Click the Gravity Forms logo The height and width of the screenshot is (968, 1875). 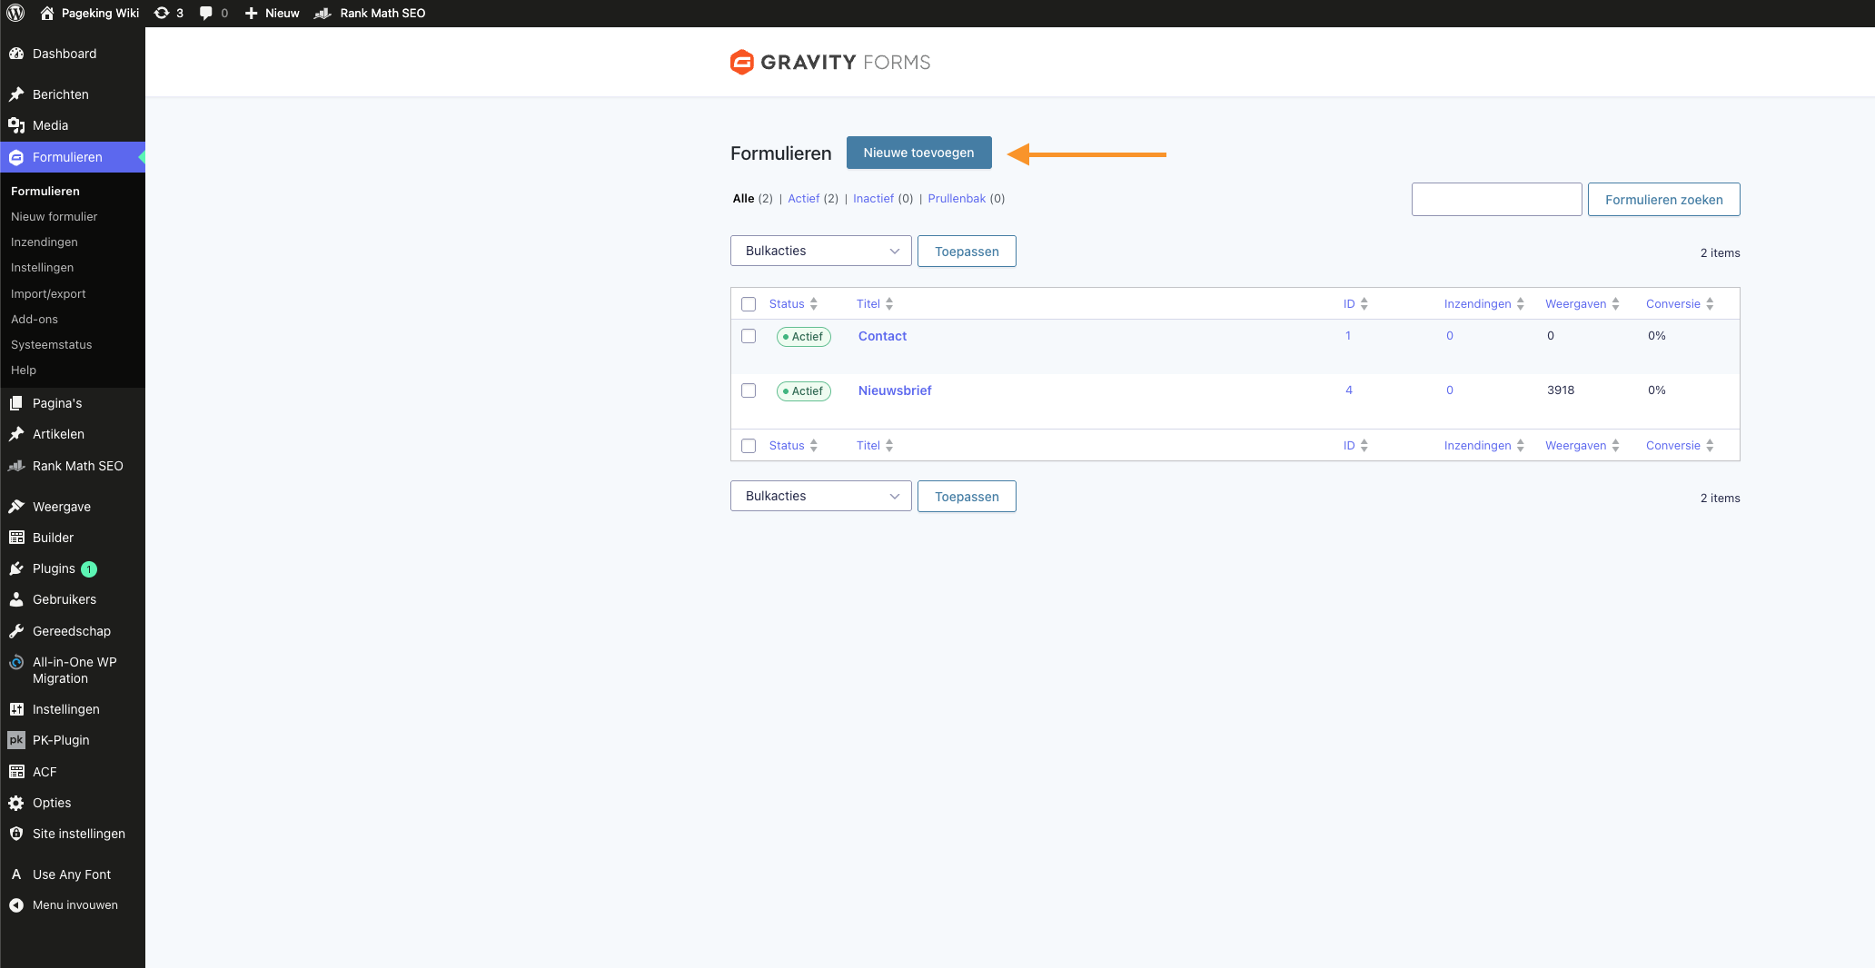point(829,62)
